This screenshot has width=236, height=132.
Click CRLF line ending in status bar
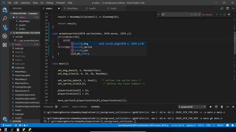tap(208, 125)
